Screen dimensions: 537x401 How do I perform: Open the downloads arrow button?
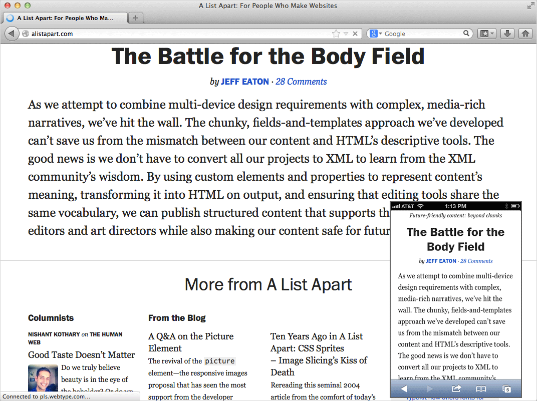507,34
